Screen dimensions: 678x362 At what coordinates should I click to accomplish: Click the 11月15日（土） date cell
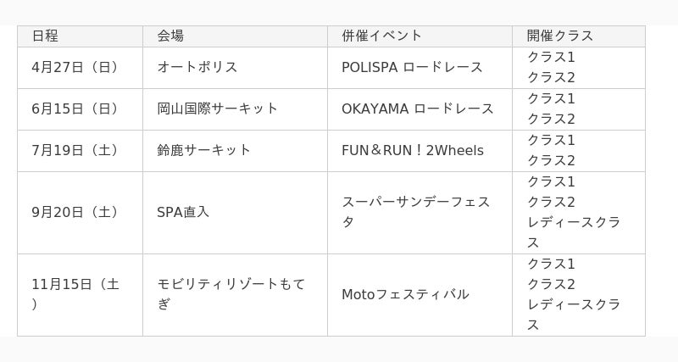(75, 294)
